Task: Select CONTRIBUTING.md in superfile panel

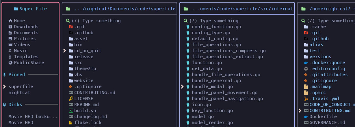Action: tap(95, 93)
